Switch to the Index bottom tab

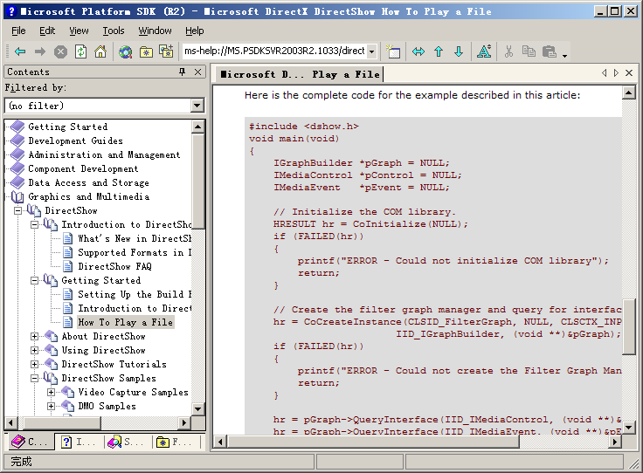(x=79, y=442)
